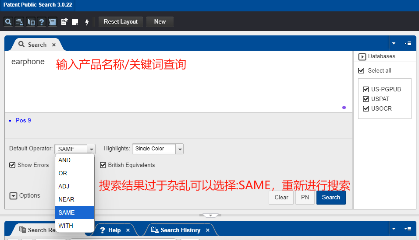The image size is (419, 240).
Task: Uncheck the USOCR database
Action: 366,108
